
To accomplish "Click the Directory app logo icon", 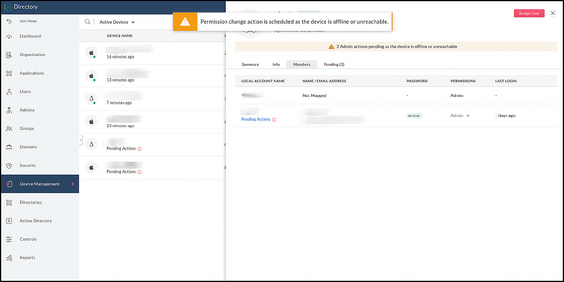I will tap(7, 7).
